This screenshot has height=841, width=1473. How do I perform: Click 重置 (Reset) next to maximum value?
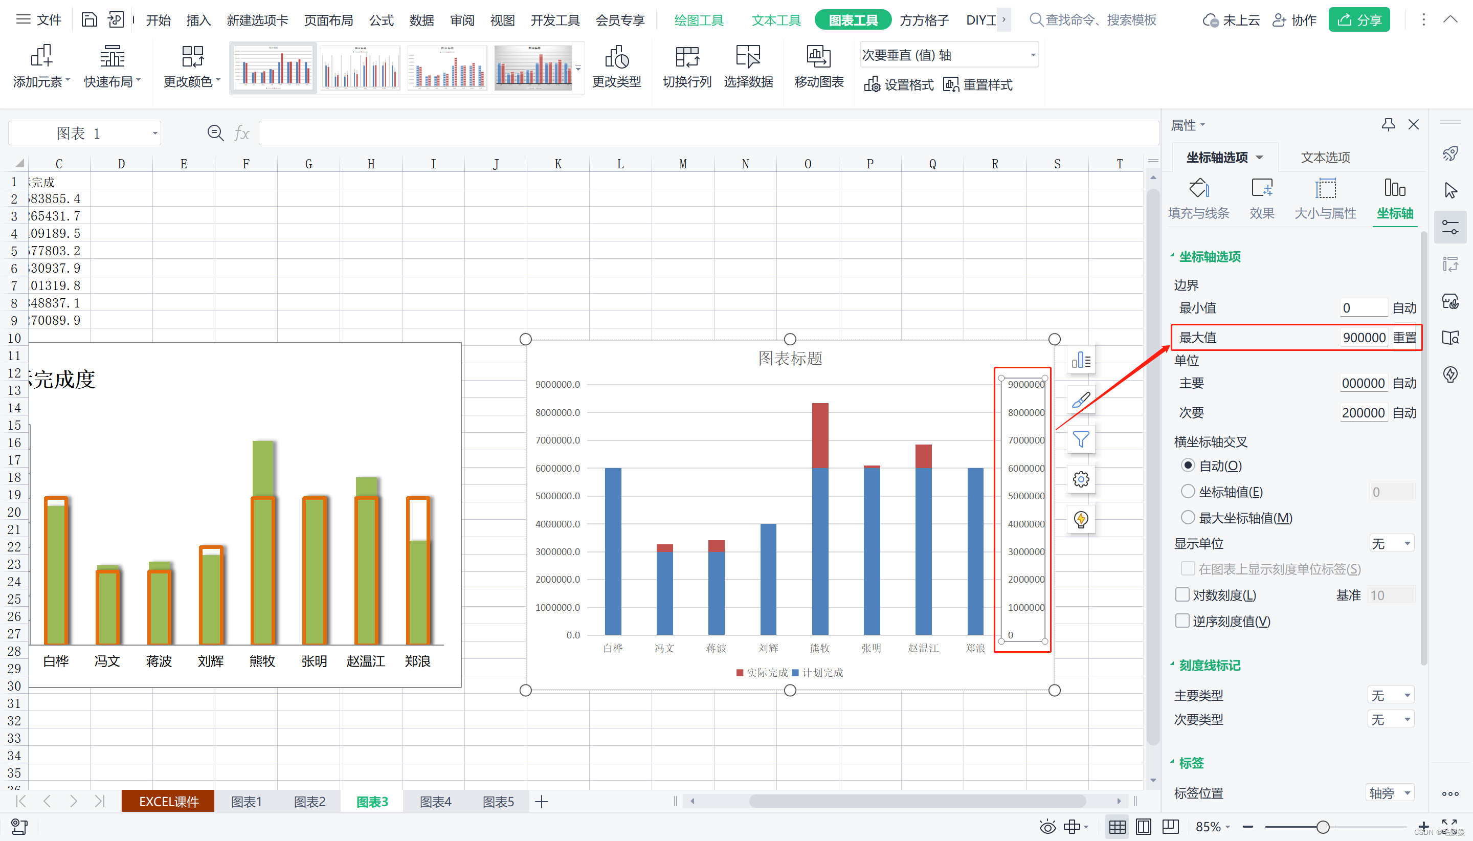pyautogui.click(x=1404, y=337)
